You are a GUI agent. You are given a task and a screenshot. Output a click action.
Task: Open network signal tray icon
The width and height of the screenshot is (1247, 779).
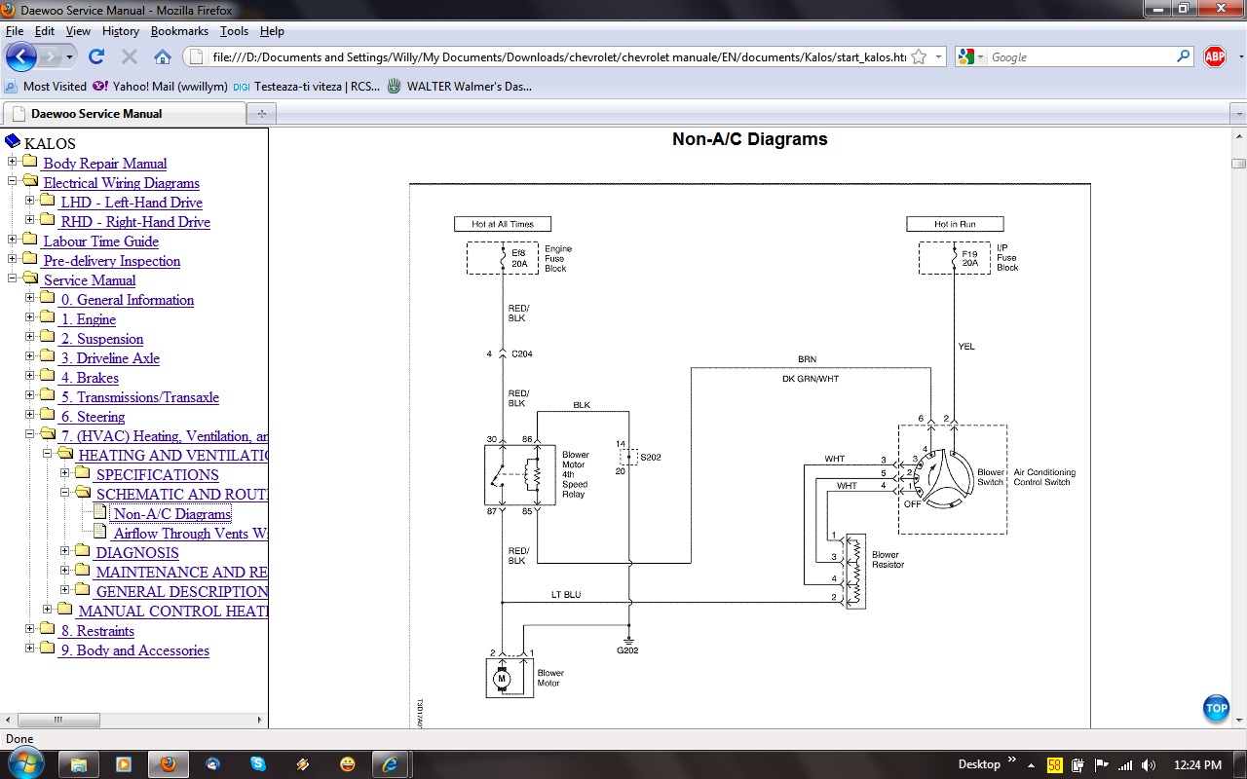point(1125,765)
